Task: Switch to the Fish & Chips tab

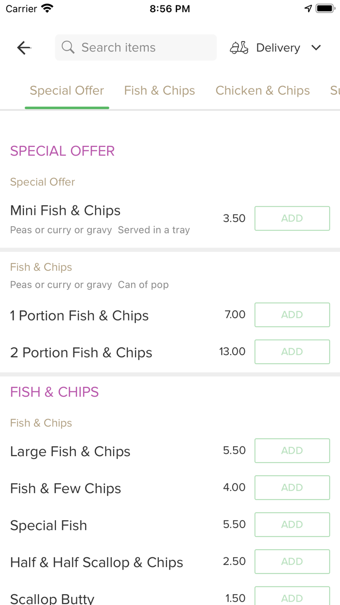Action: (x=159, y=90)
